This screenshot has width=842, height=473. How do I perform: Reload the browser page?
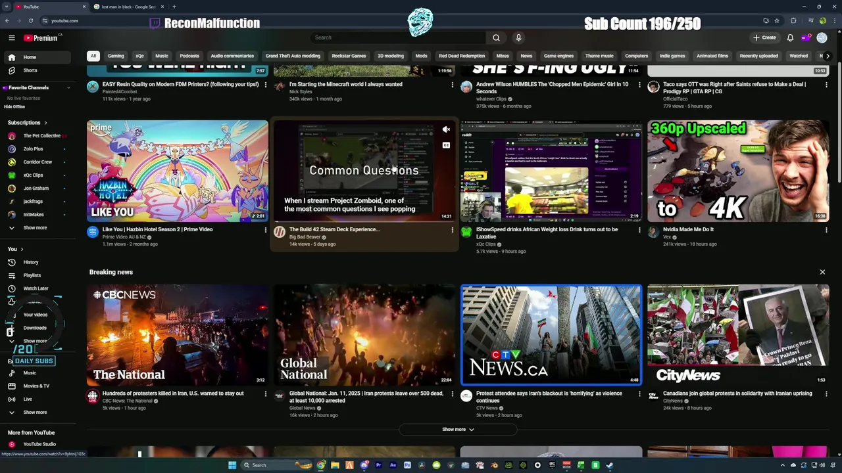point(30,20)
